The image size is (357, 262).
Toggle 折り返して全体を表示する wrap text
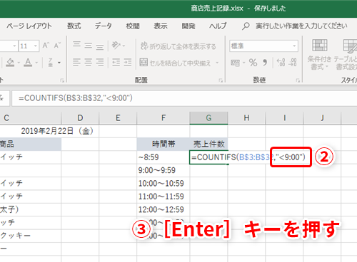[x=178, y=46]
